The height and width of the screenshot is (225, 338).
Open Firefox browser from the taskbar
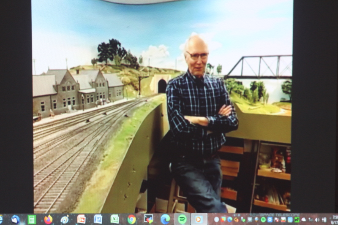pos(48,219)
